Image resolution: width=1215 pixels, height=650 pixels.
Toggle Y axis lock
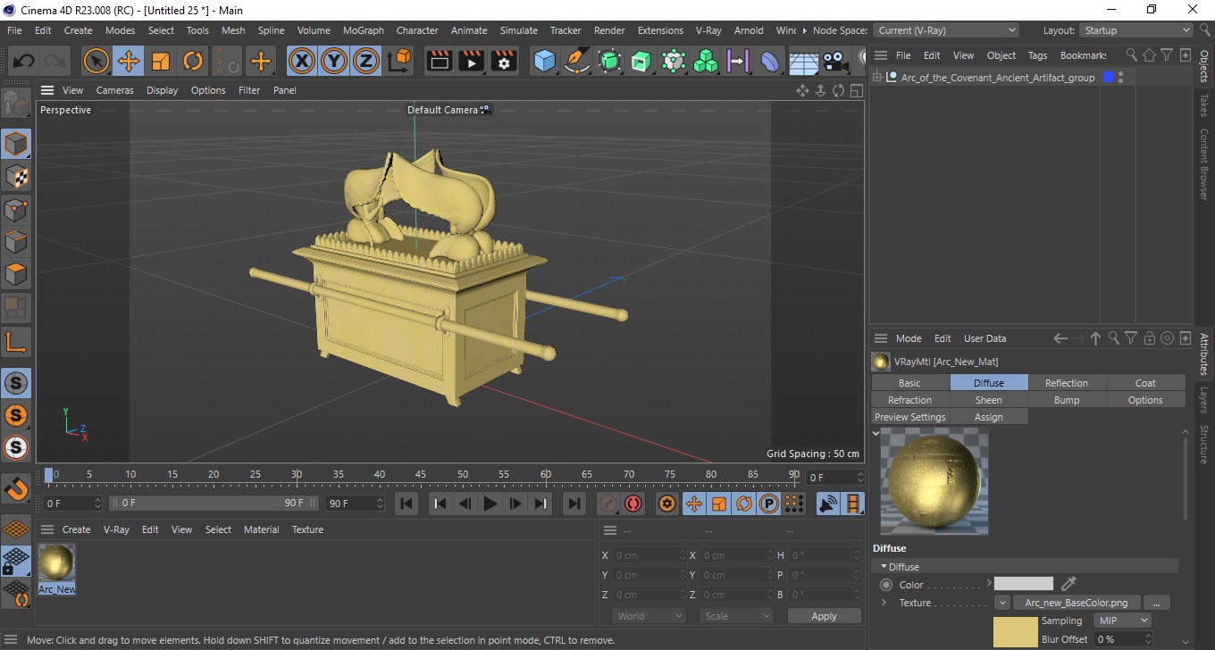pos(334,61)
